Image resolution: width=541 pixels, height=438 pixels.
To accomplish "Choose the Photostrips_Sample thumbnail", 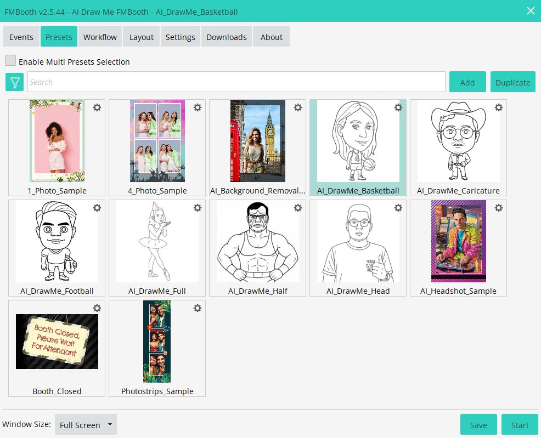I will (157, 342).
